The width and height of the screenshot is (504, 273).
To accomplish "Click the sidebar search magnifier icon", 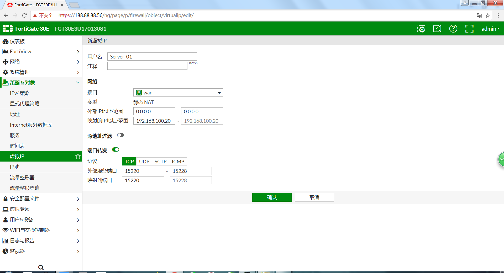I will pos(41,267).
